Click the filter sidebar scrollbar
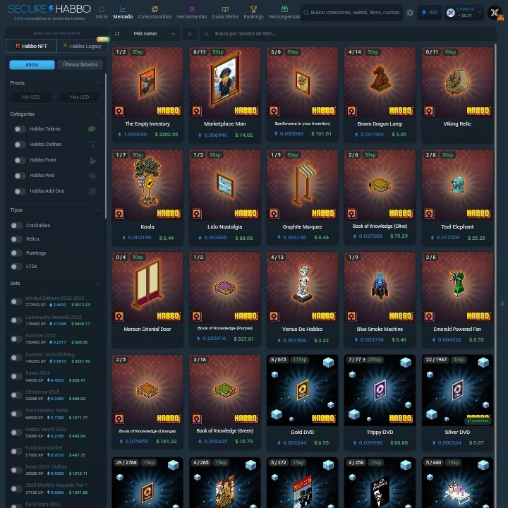 pos(106,146)
